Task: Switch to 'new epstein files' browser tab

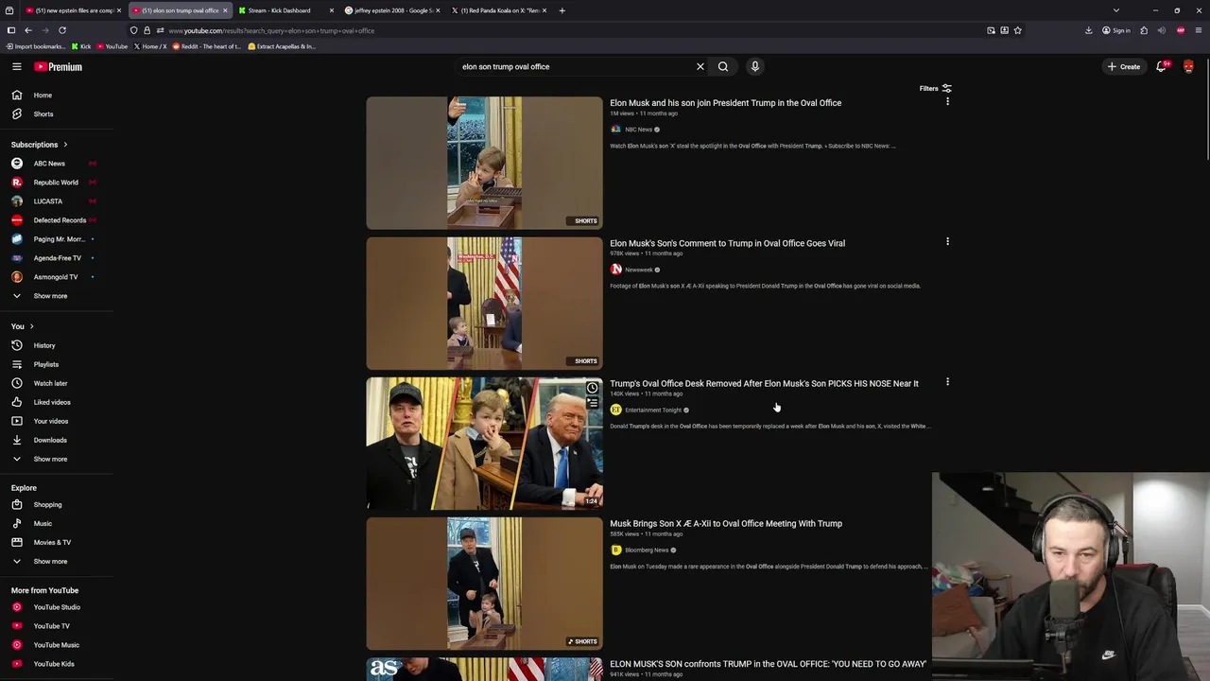Action: pyautogui.click(x=72, y=10)
